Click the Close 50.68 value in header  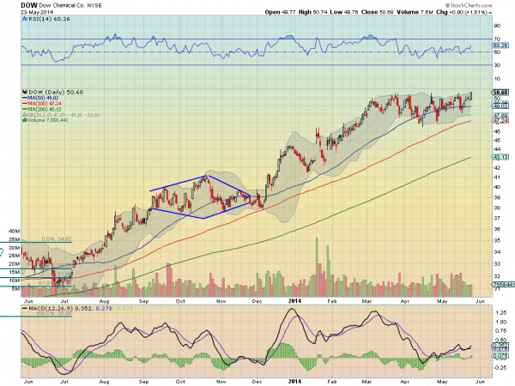(378, 12)
